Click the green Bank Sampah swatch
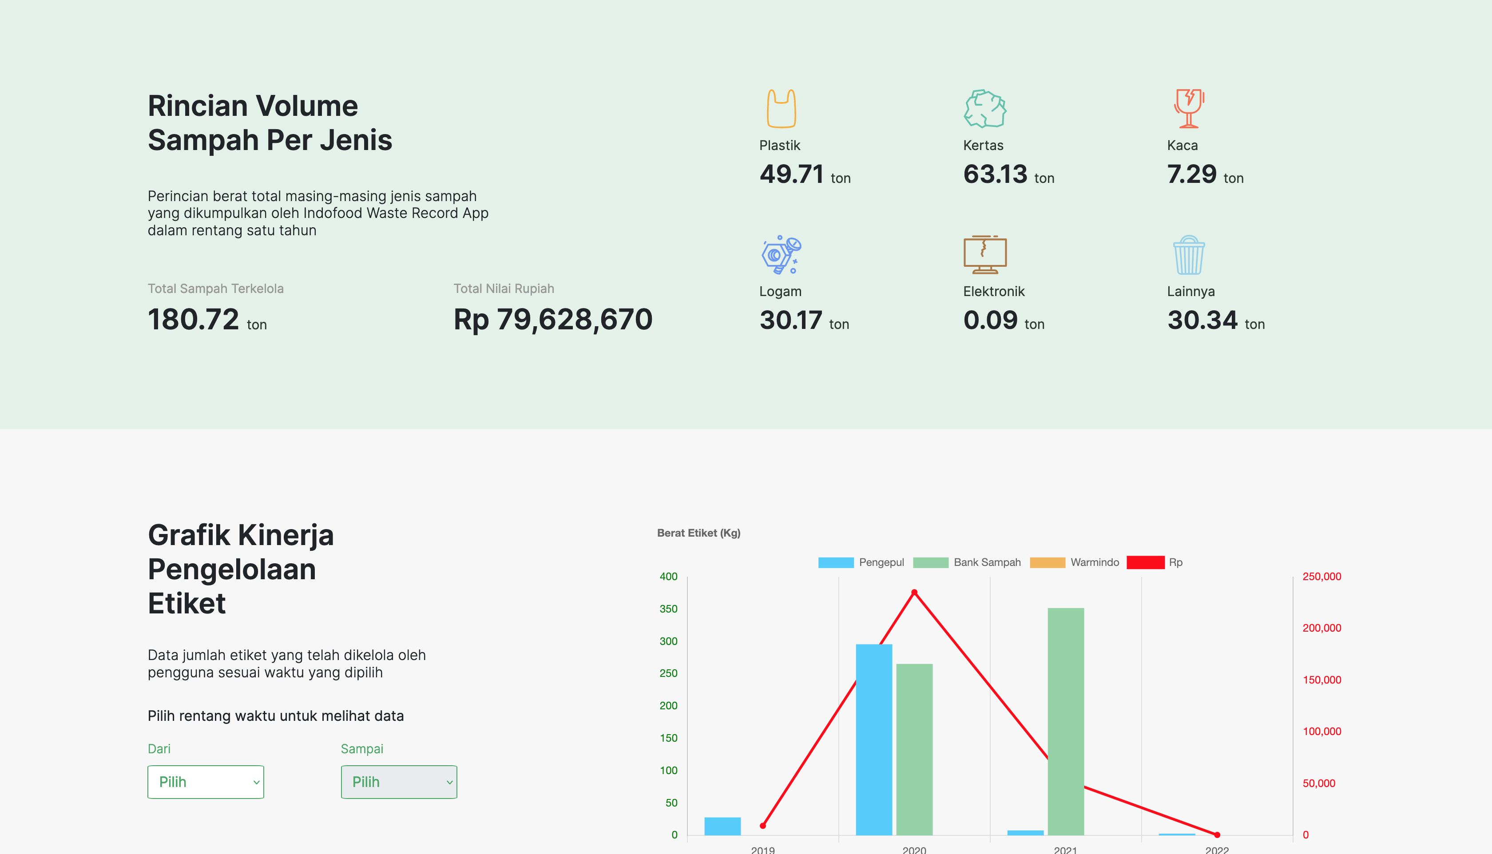Image resolution: width=1492 pixels, height=854 pixels. click(931, 562)
